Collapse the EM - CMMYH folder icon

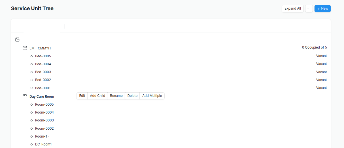(25, 48)
